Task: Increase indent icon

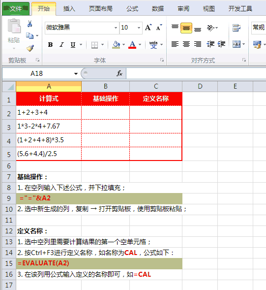Action: pyautogui.click(x=221, y=44)
